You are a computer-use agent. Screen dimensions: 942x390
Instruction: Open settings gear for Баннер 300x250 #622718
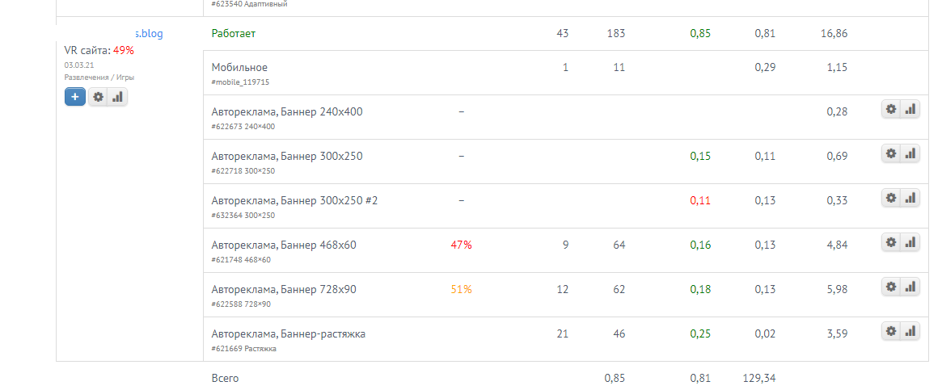[x=891, y=153]
